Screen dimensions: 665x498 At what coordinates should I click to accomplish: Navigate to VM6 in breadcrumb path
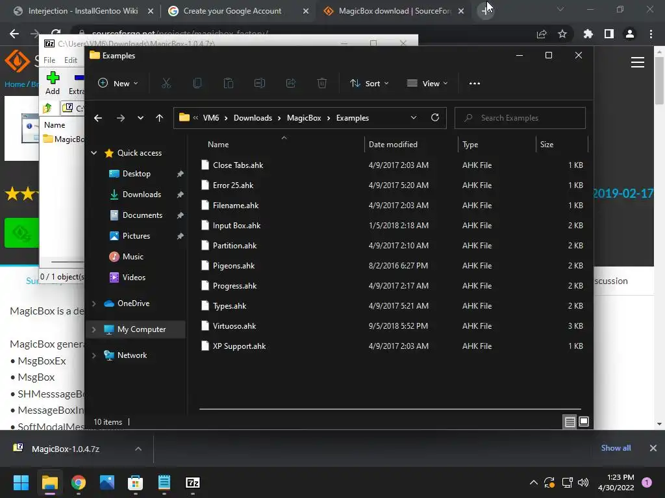211,118
